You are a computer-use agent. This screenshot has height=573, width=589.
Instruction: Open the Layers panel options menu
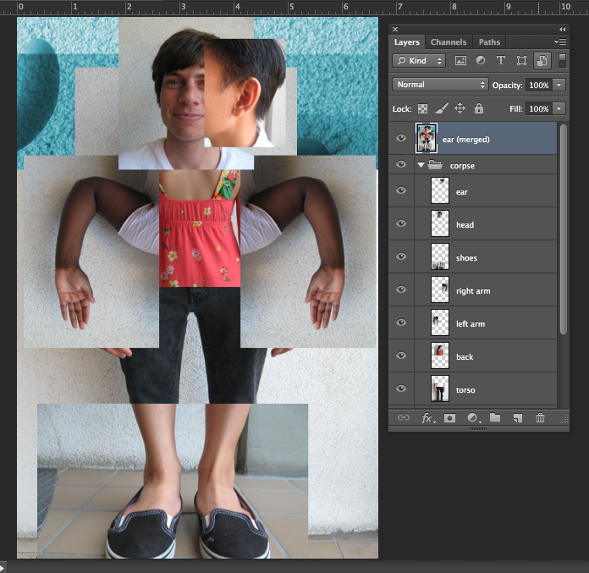560,41
